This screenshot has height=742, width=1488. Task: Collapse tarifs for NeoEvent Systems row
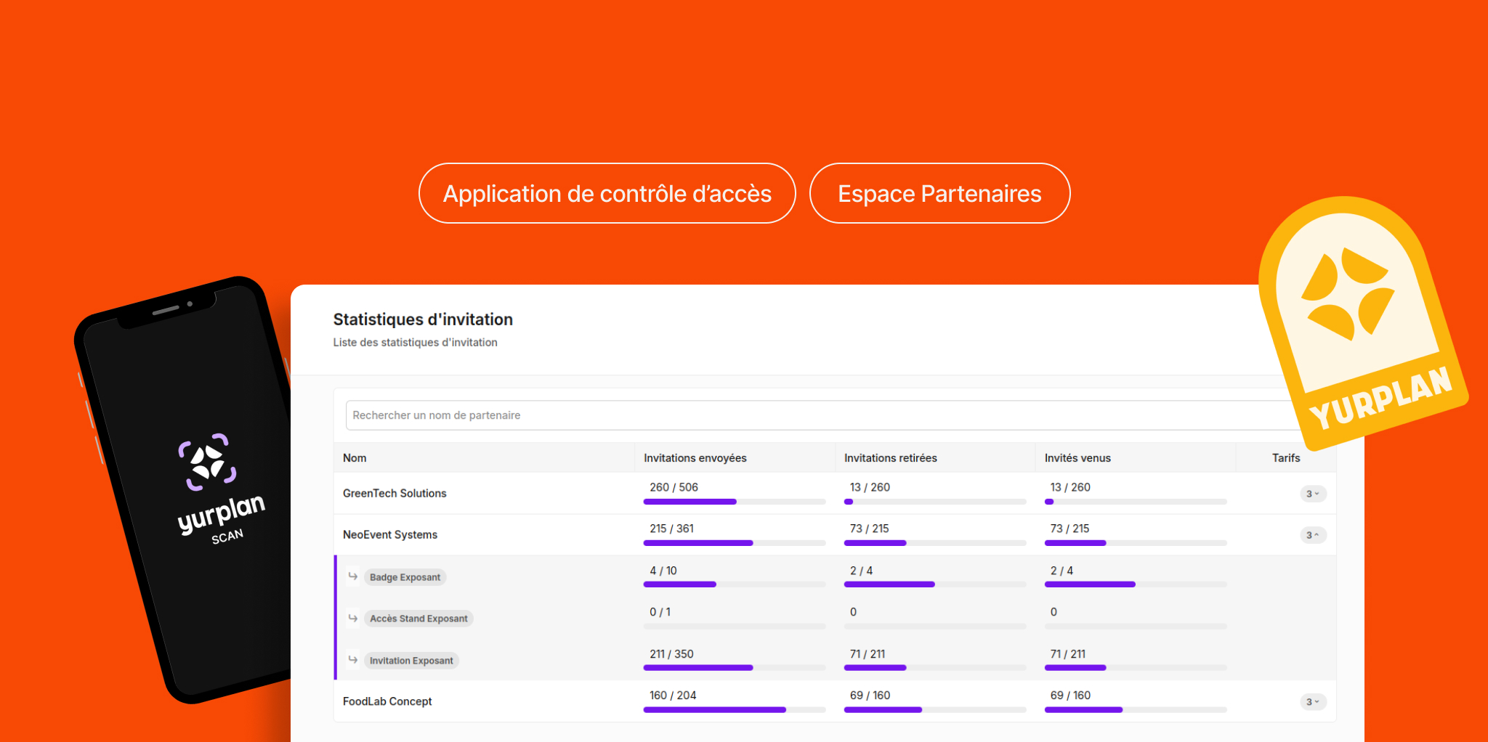[x=1313, y=535]
